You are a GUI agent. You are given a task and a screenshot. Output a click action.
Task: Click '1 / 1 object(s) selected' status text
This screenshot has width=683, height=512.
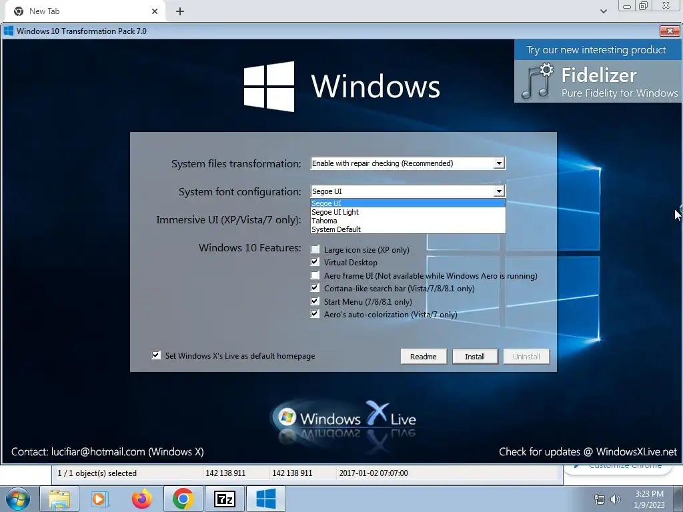[x=97, y=473]
